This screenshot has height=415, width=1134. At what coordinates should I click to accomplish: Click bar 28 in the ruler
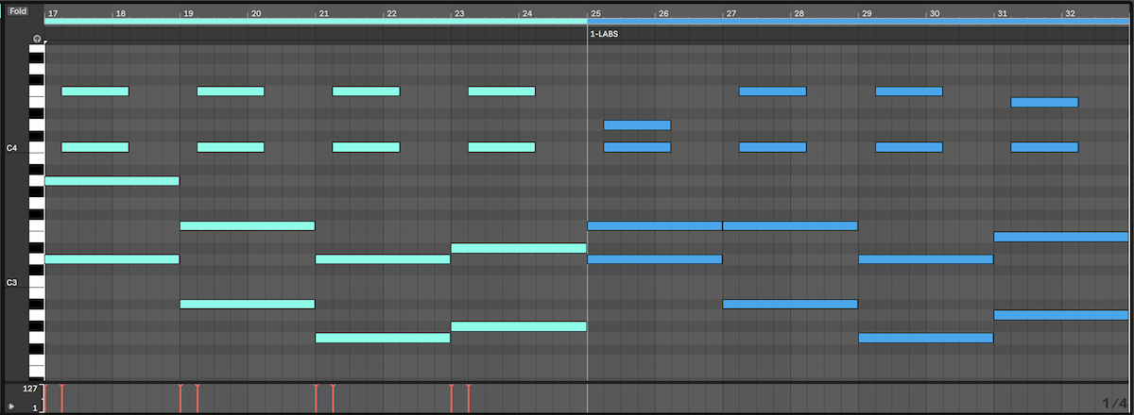click(799, 14)
